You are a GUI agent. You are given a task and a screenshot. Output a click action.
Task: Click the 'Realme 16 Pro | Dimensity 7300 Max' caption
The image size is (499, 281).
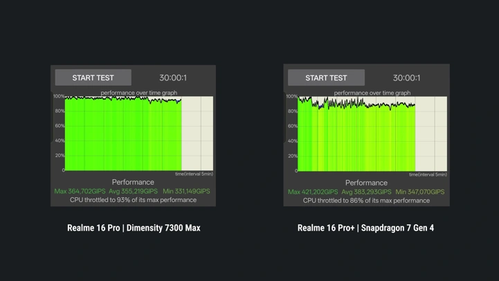click(x=134, y=228)
